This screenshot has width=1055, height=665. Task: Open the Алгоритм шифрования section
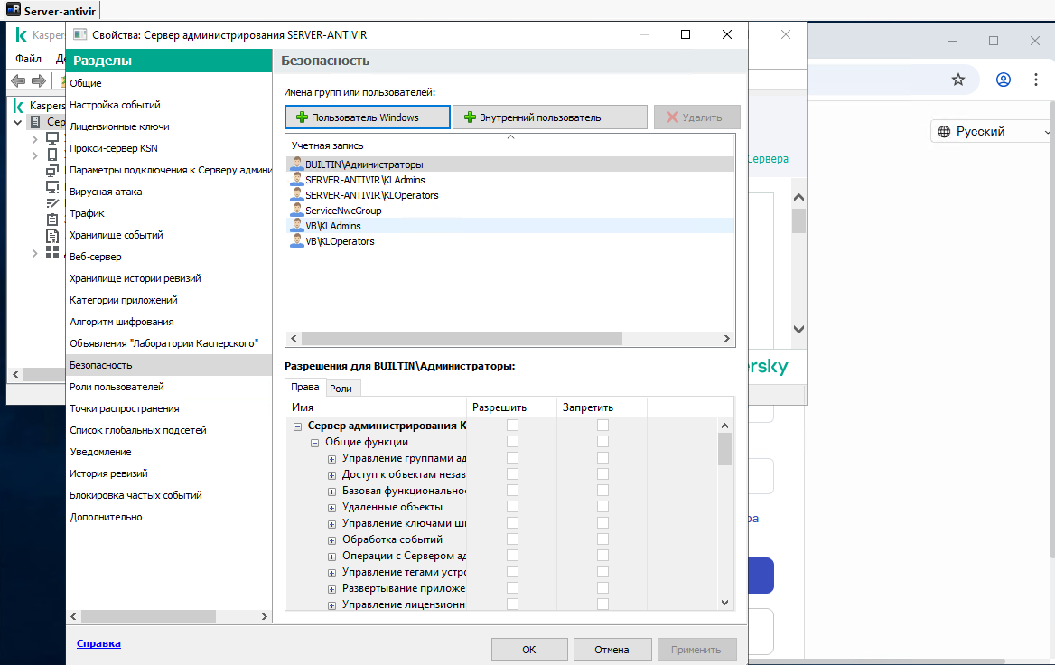point(122,322)
